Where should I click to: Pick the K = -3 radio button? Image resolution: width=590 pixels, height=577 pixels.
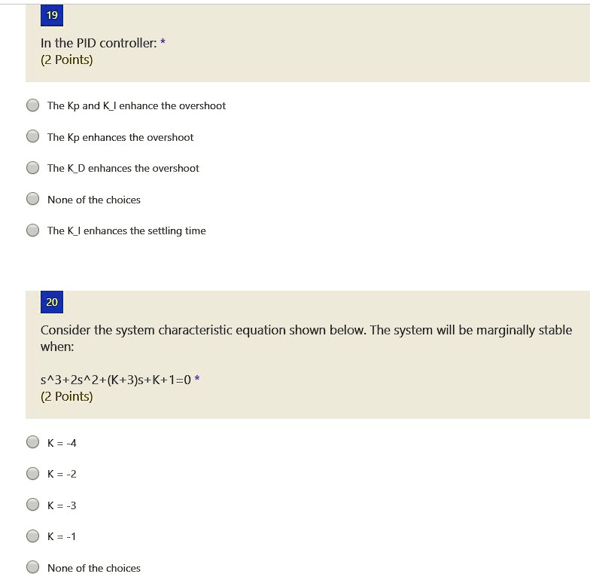[33, 505]
